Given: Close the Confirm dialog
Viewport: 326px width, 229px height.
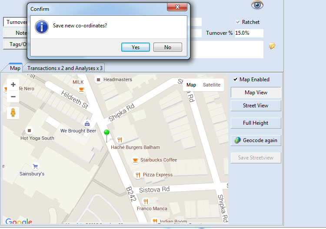Looking at the screenshot, I should tap(177, 7).
